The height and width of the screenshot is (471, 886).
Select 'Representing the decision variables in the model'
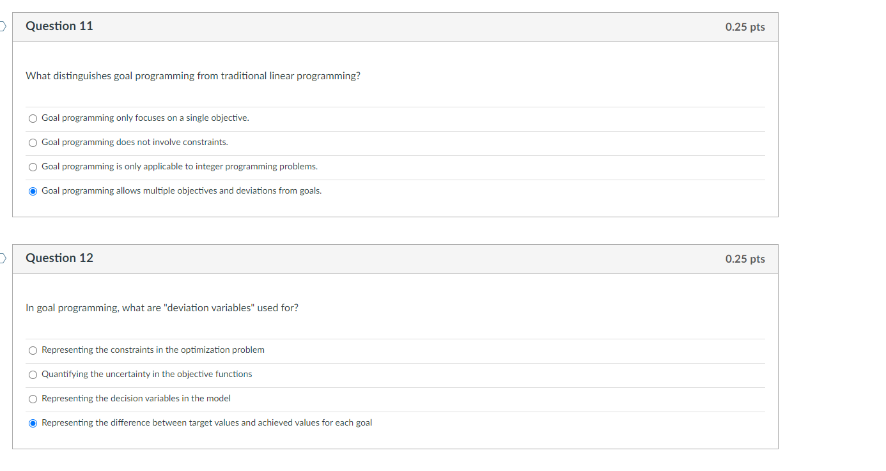[x=33, y=399]
